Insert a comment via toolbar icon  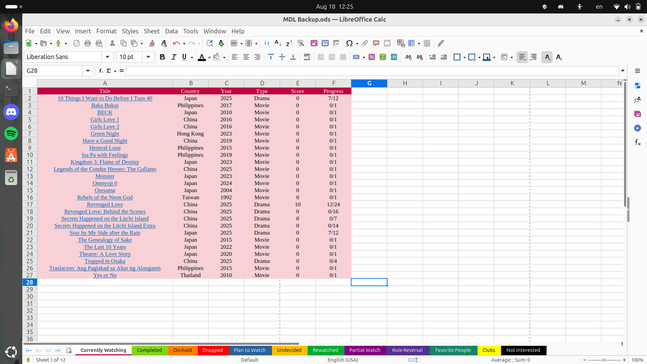[x=376, y=43]
